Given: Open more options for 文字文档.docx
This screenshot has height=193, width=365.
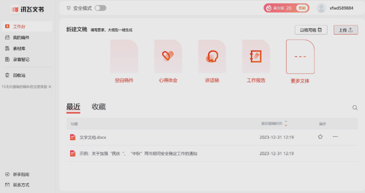Looking at the screenshot, I should (x=335, y=137).
